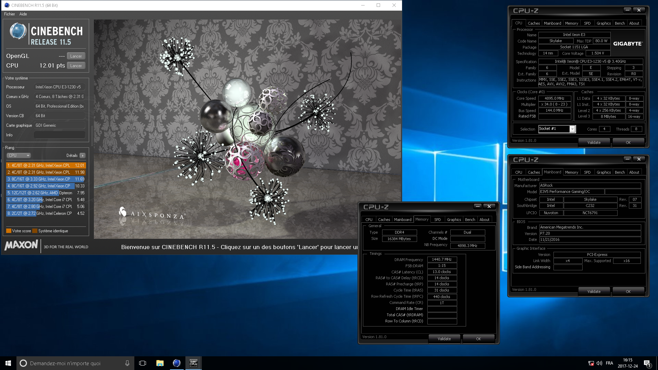Launch the OpenGL test with Lancer

tap(76, 56)
